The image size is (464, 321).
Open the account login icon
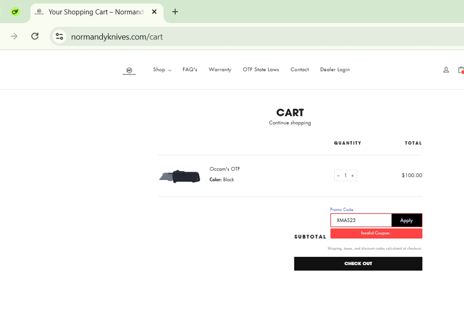tap(446, 70)
